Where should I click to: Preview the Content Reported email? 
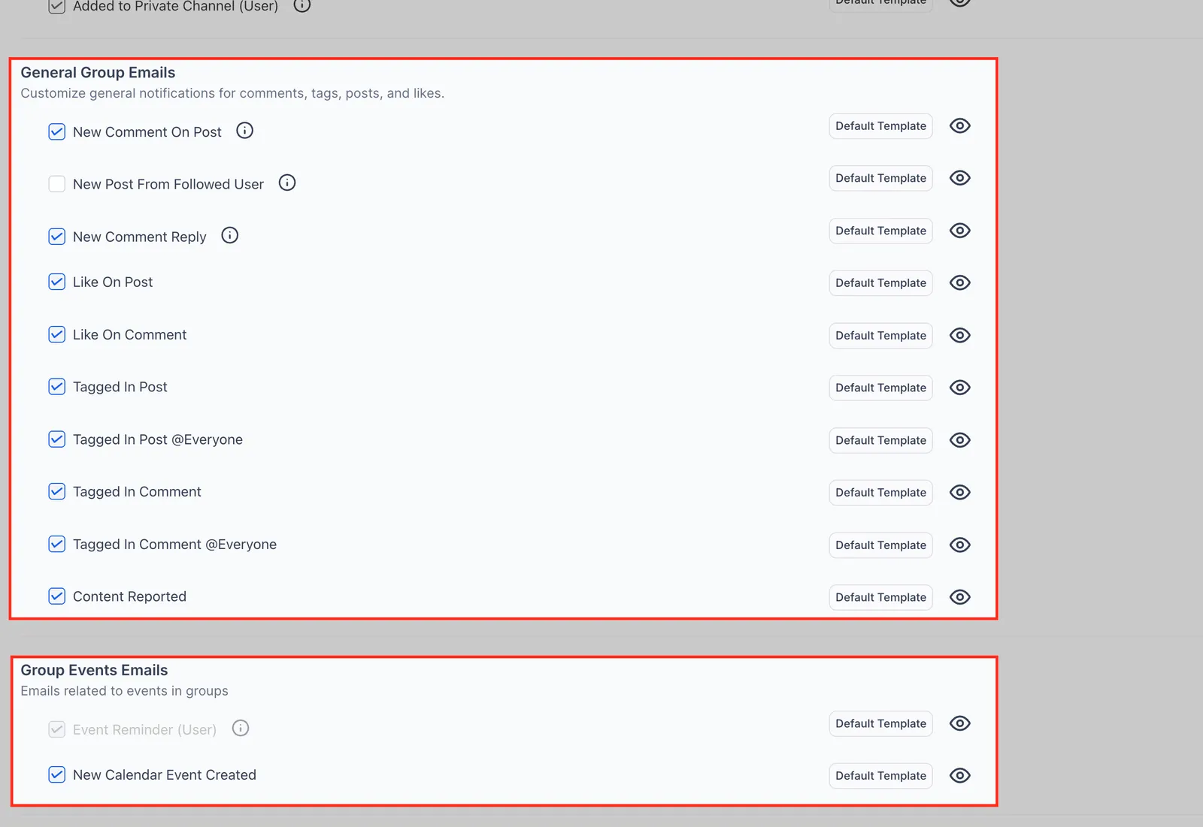click(959, 597)
